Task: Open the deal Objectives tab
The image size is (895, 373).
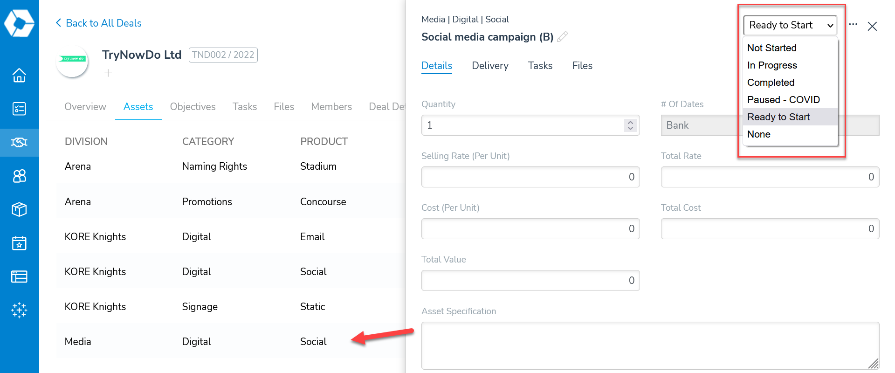Action: coord(193,107)
